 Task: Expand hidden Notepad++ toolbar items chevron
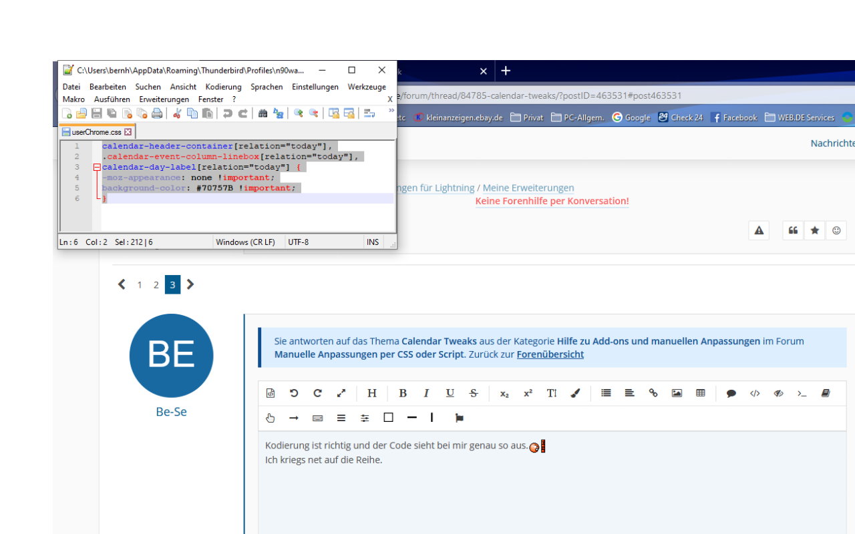(x=391, y=110)
